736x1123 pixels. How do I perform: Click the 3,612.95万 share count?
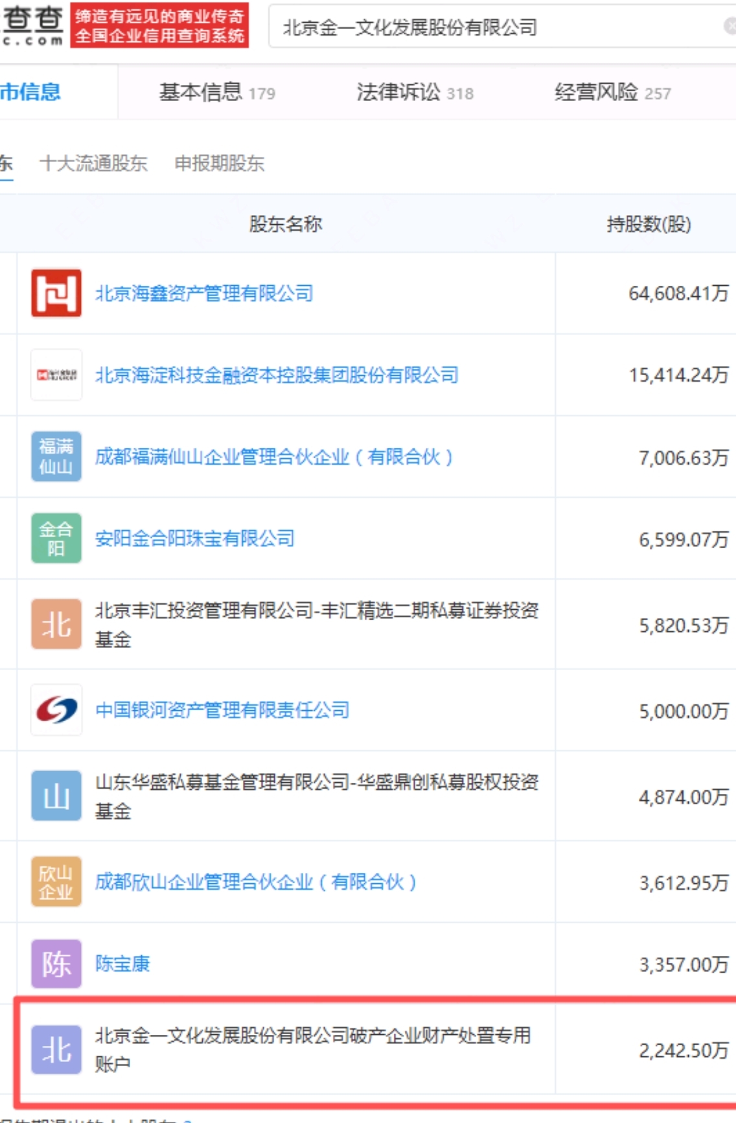click(684, 883)
